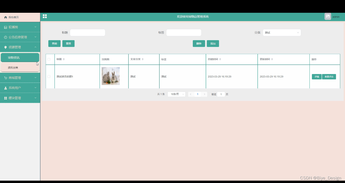
Task: Click the 资源管理 bulb icon
Action: click(6, 47)
